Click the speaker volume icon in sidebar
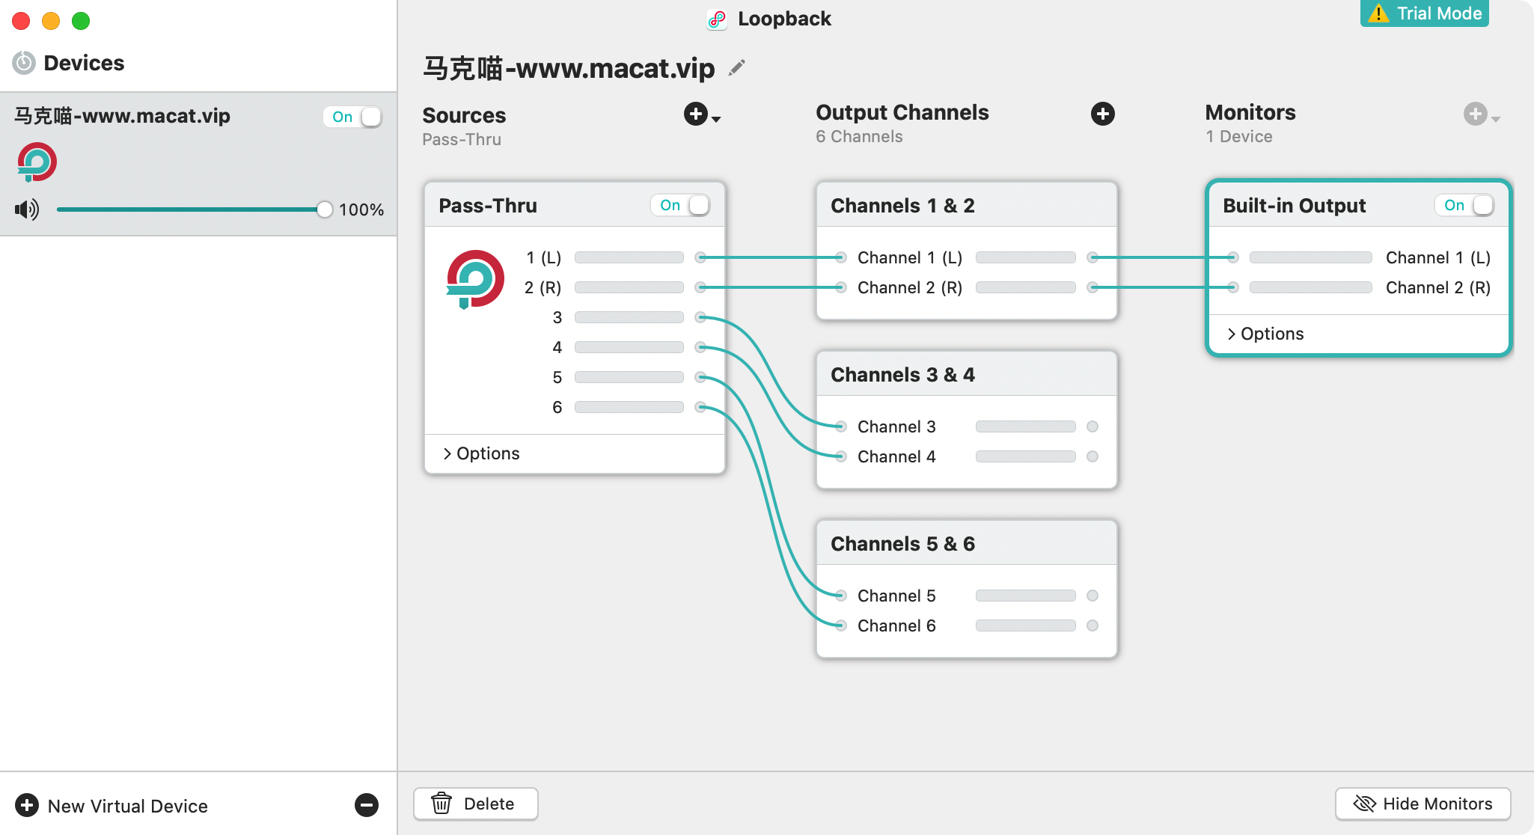This screenshot has width=1534, height=835. (27, 209)
